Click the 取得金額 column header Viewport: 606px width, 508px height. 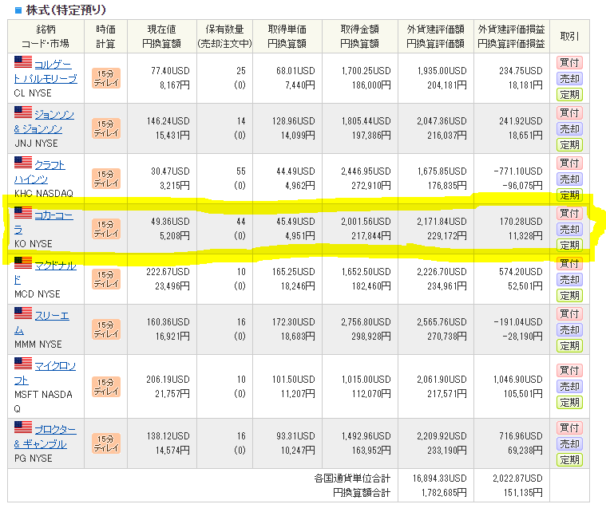tap(360, 37)
